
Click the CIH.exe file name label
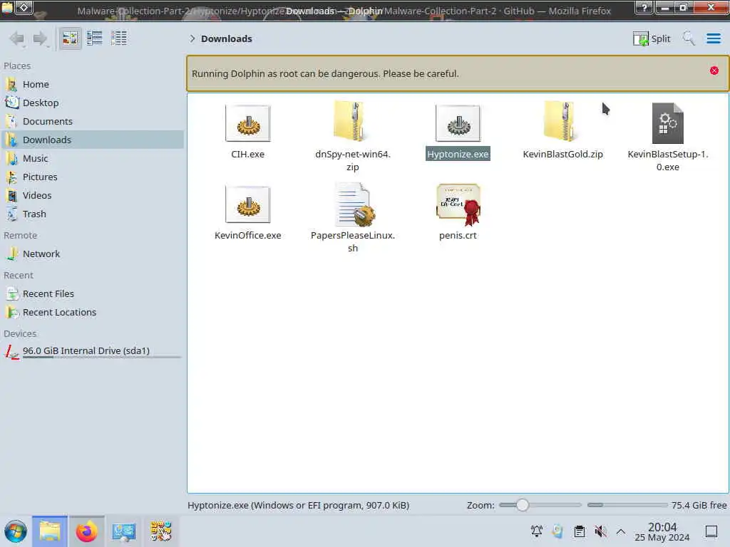247,154
